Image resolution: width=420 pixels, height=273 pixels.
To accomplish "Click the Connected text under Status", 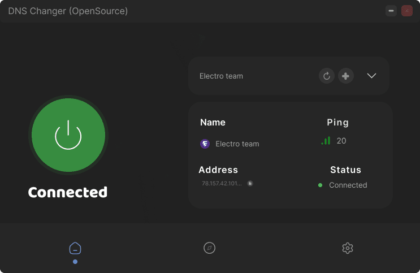I will coord(348,185).
